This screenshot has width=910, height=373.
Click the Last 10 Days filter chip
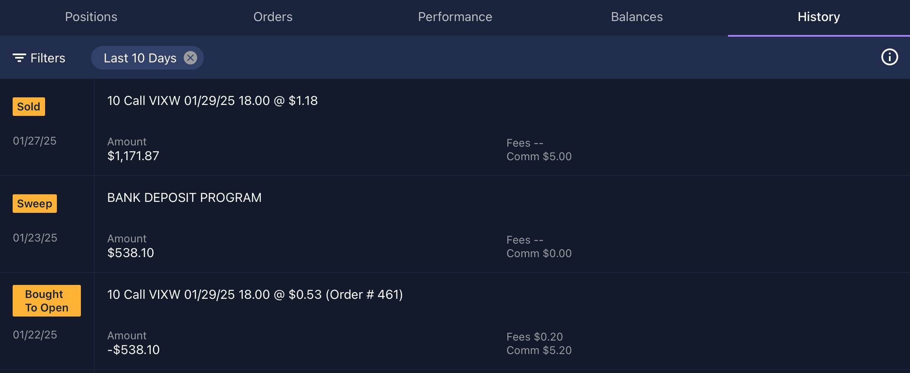tap(139, 58)
